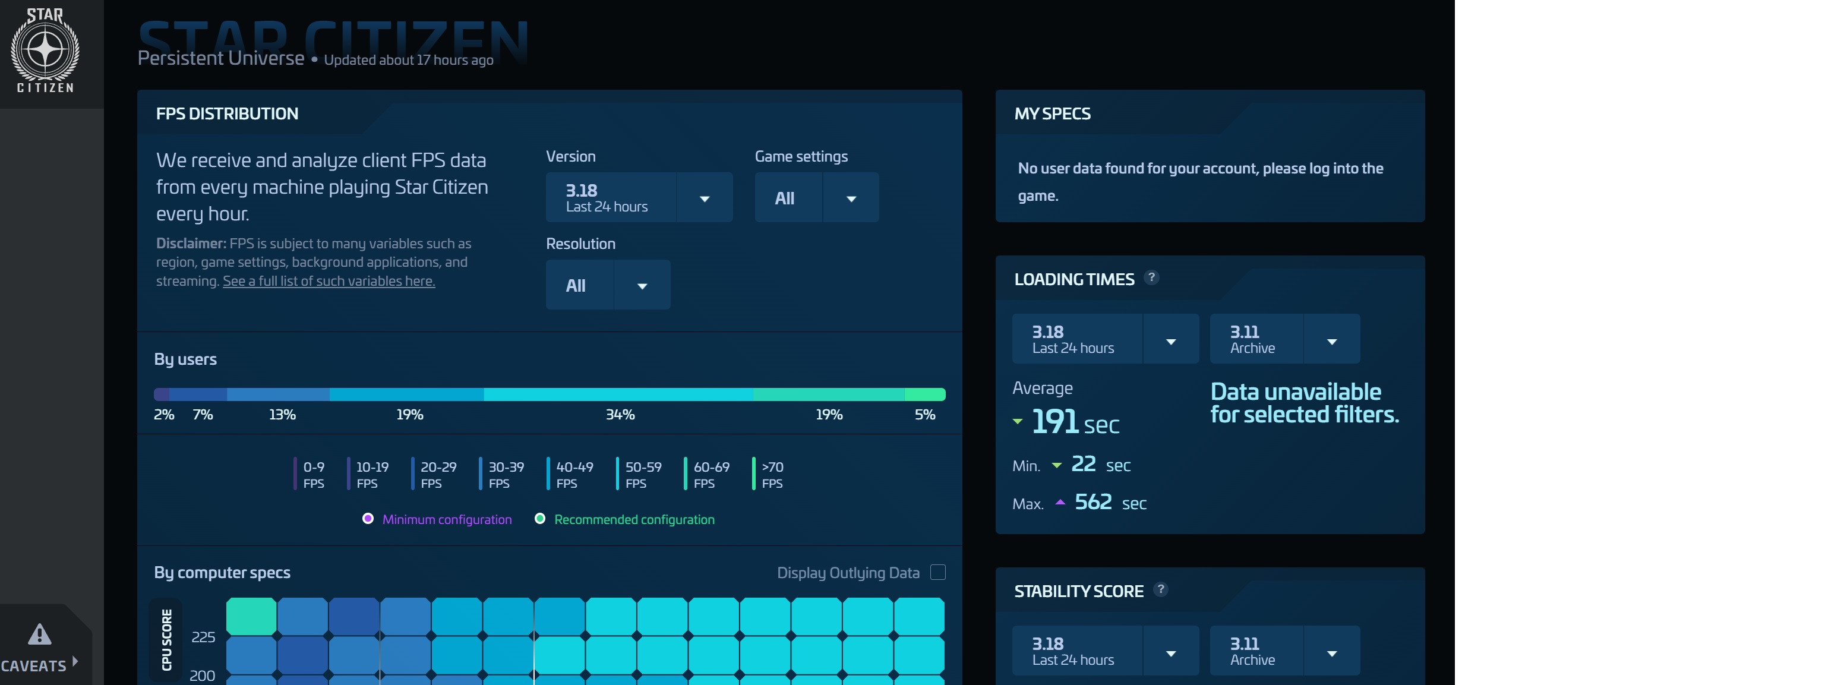This screenshot has width=1825, height=685.
Task: Click the 34% segment of FPS bar
Action: (618, 394)
